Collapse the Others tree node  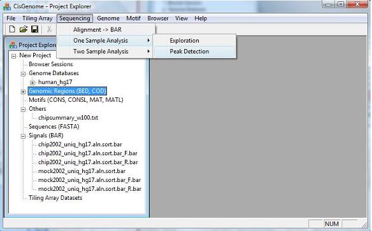point(23,109)
